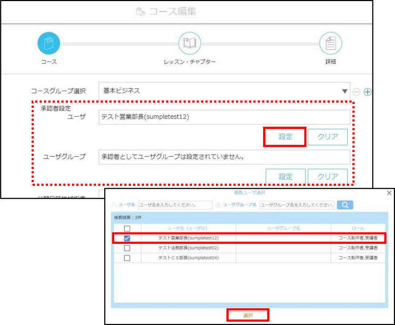Close the 複数ユーザ選択 dialog with X
The image size is (395, 325).
389,193
